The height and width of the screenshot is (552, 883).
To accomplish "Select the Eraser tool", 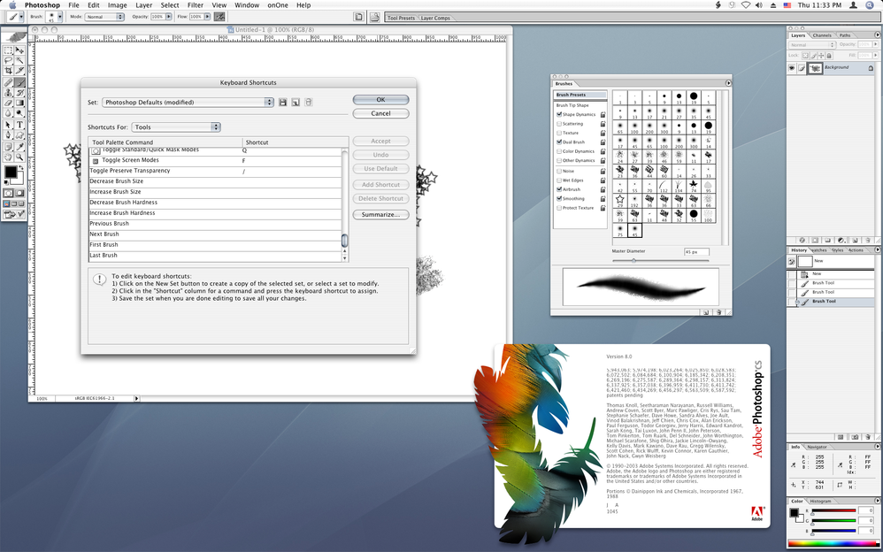I will (x=8, y=103).
